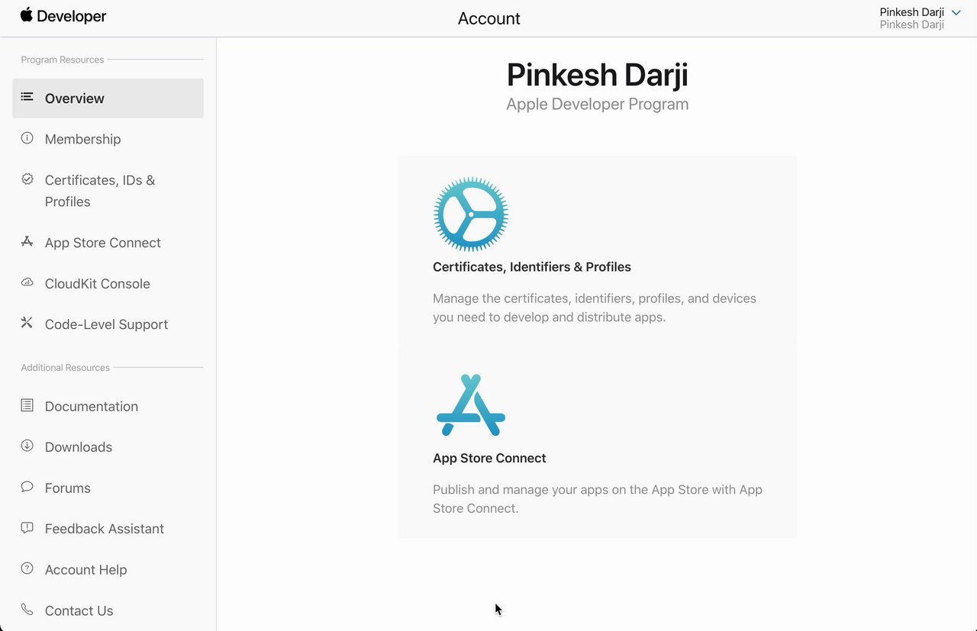Select Overview in the sidebar
The image size is (977, 631).
pos(108,98)
